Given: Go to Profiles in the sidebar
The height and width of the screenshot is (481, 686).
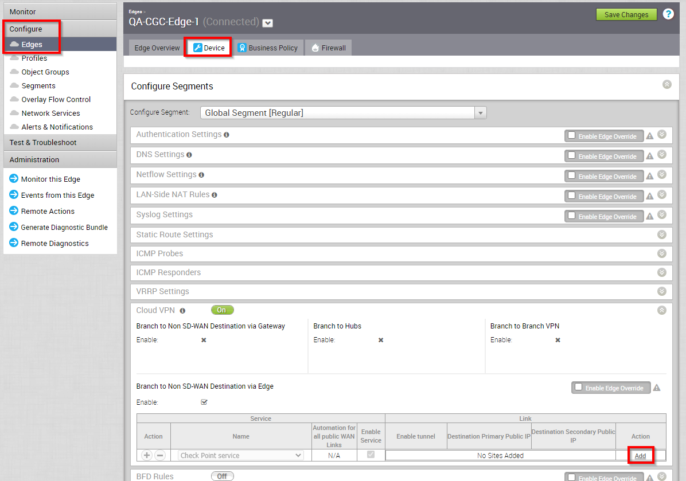Looking at the screenshot, I should pyautogui.click(x=34, y=58).
